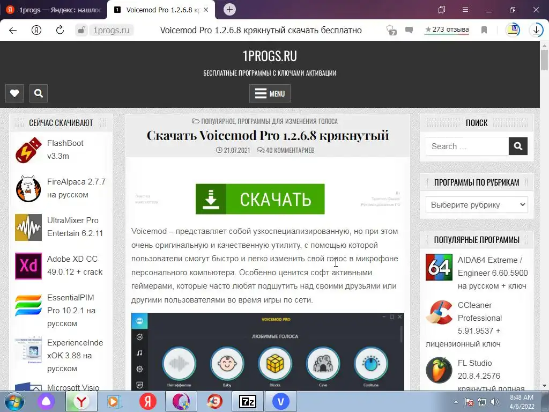Open the page comments speech bubble icon
The width and height of the screenshot is (549, 412).
pos(409,30)
